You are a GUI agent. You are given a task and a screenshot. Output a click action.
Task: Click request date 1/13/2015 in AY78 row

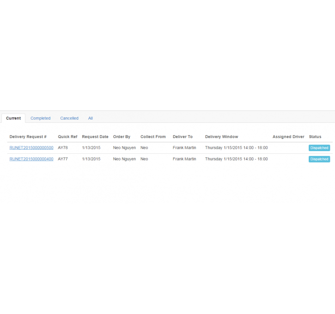point(91,148)
